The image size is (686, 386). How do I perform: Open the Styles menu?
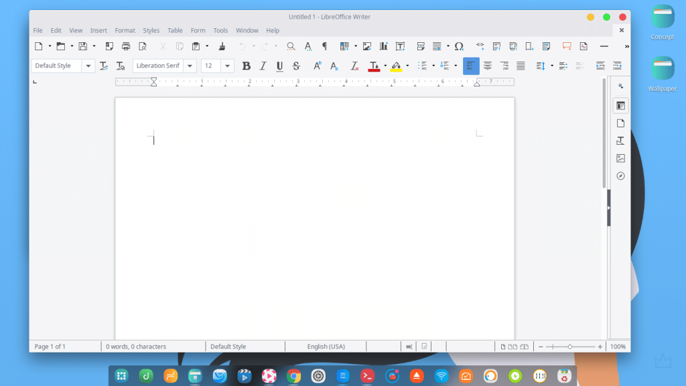tap(151, 30)
